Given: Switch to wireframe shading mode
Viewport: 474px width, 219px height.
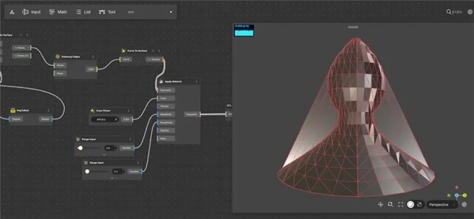Looking at the screenshot, I should tap(419, 205).
